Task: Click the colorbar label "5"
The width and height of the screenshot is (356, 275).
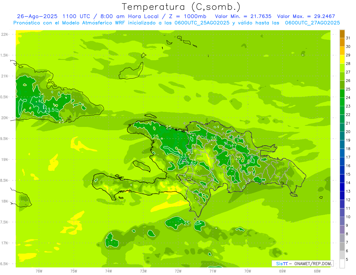Action: [x=347, y=260]
